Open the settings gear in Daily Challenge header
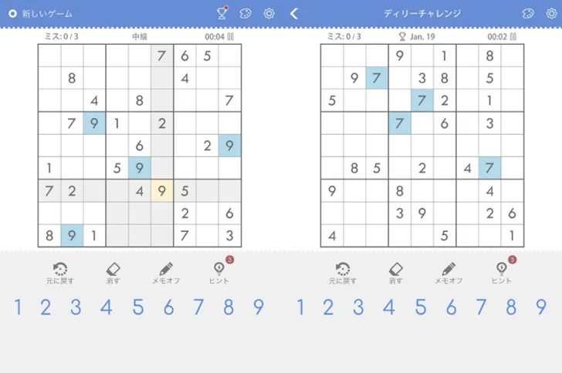The image size is (562, 373). point(550,13)
